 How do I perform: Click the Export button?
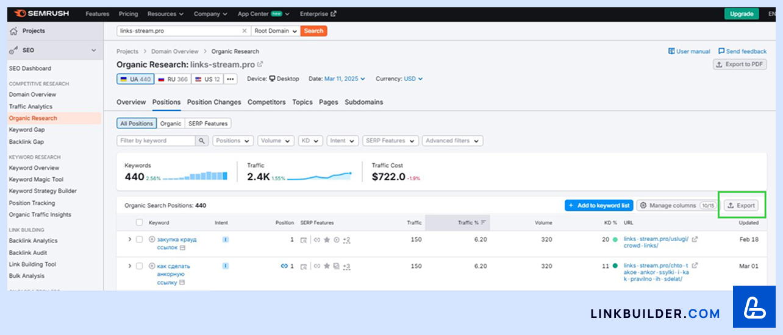(742, 206)
